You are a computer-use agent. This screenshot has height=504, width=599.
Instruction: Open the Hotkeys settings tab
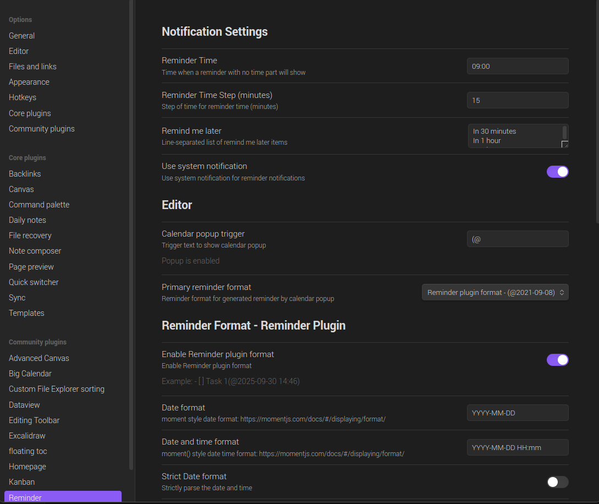(23, 97)
